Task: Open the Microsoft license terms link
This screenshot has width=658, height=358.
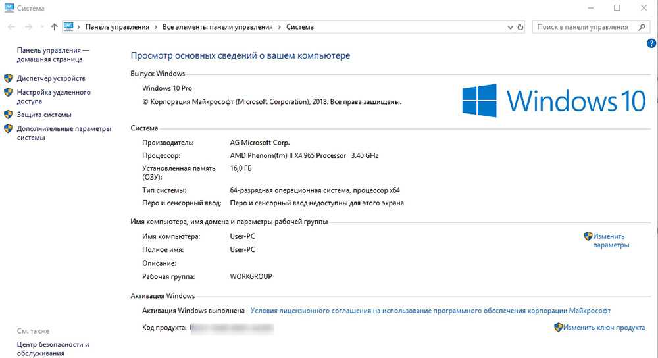Action: [x=430, y=311]
